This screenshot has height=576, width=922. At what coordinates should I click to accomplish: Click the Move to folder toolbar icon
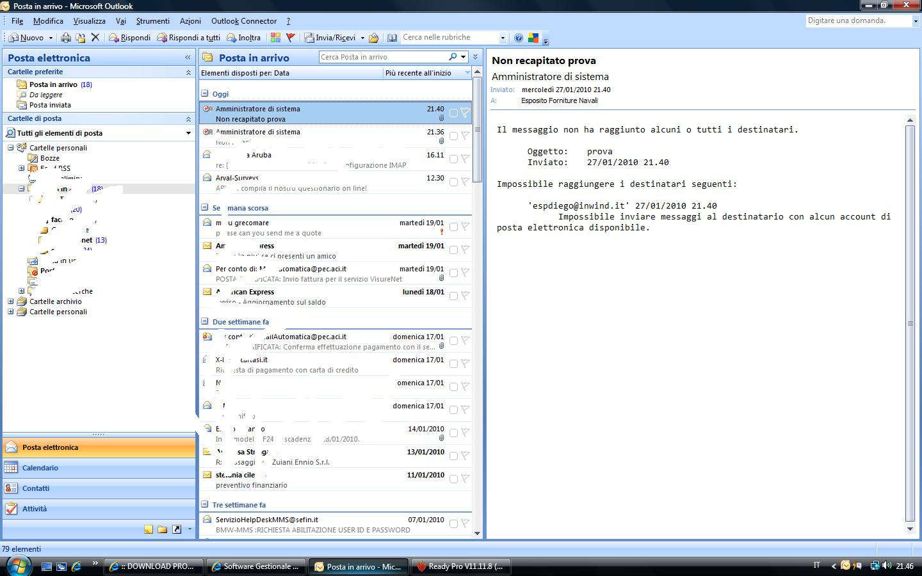coord(81,38)
